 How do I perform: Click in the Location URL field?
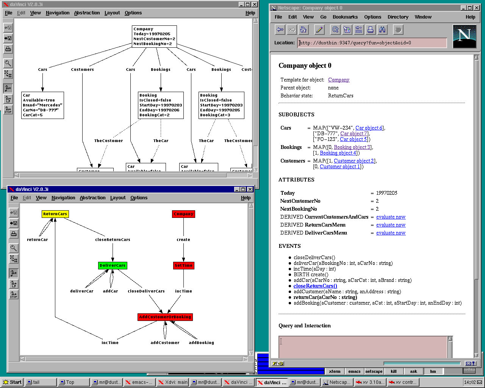coord(372,43)
